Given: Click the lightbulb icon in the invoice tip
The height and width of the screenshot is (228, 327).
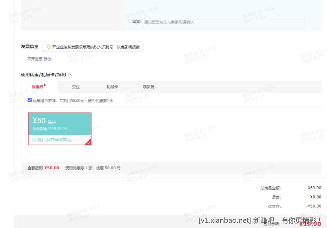Looking at the screenshot, I should pyautogui.click(x=48, y=47).
